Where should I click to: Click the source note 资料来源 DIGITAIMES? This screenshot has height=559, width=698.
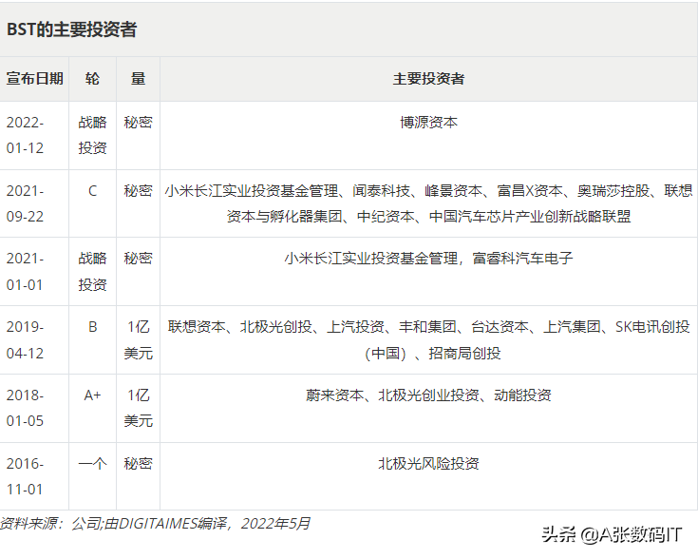click(x=155, y=523)
